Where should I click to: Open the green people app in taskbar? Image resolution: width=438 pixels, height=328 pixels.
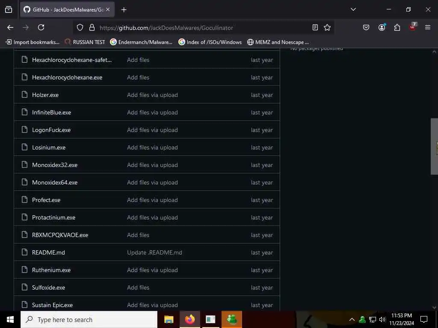click(x=231, y=319)
